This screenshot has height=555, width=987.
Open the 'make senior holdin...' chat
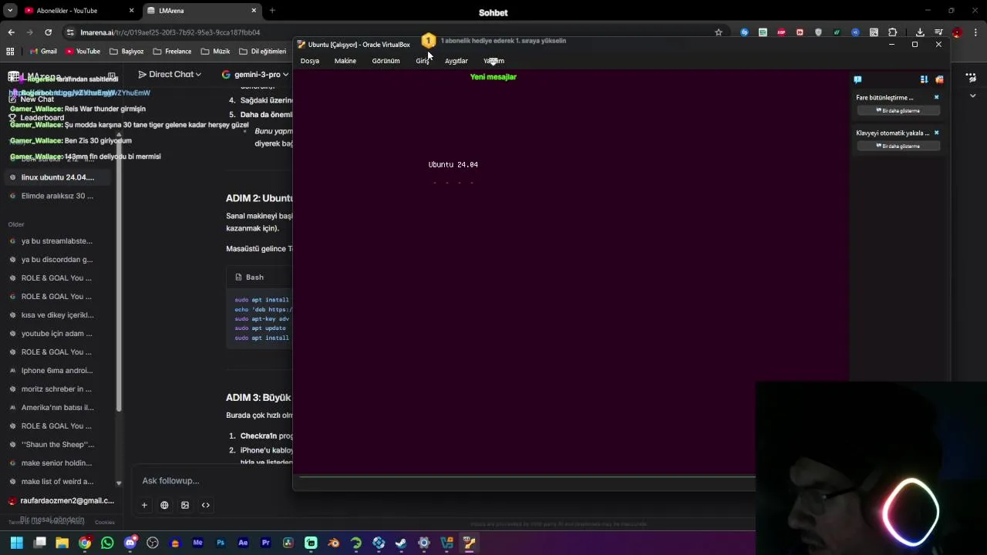tap(58, 462)
